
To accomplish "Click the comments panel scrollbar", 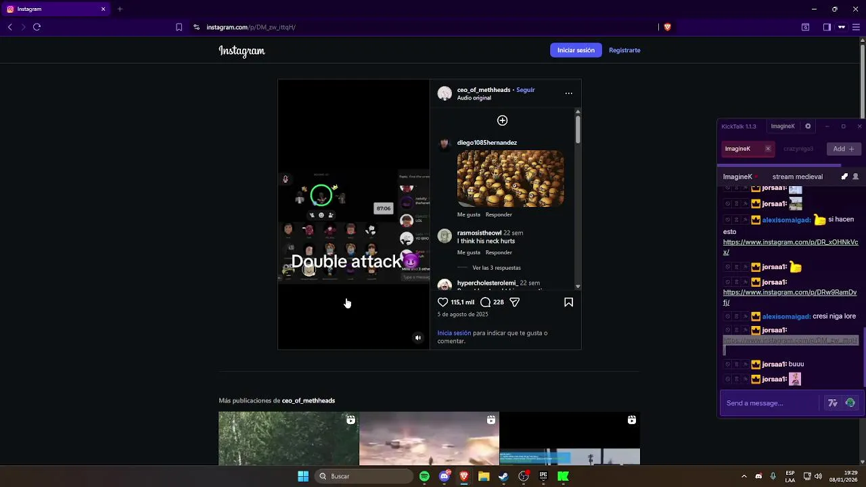I will [578, 129].
